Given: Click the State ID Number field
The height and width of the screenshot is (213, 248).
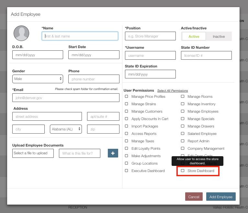Looking at the screenshot, I should pyautogui.click(x=206, y=56).
